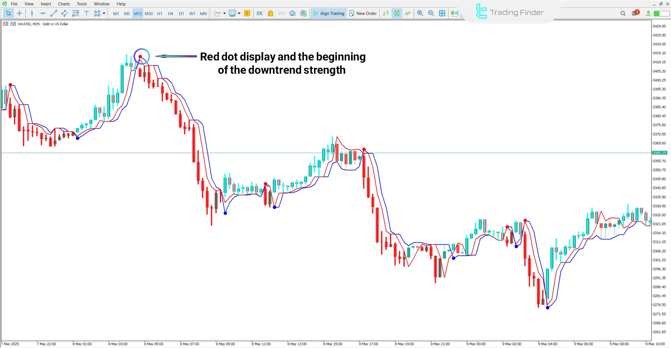The image size is (671, 348).
Task: Toggle chart auto-scroll to latest bar
Action: [454, 13]
